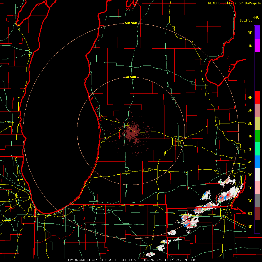Click the GR dusty-pink legend swatch
262x262 pixels.
[x=257, y=110]
